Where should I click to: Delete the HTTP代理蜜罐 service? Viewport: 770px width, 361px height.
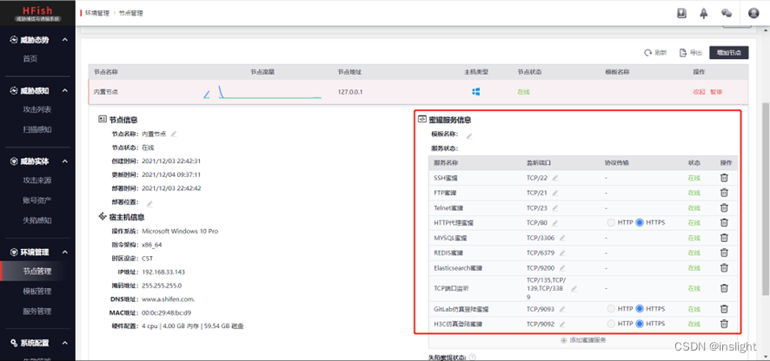(x=724, y=223)
